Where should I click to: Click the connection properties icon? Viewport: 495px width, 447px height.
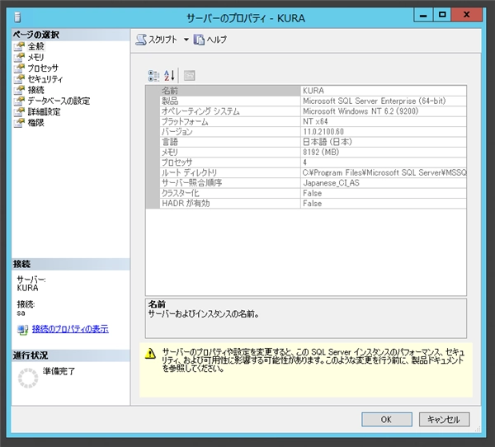pos(23,330)
